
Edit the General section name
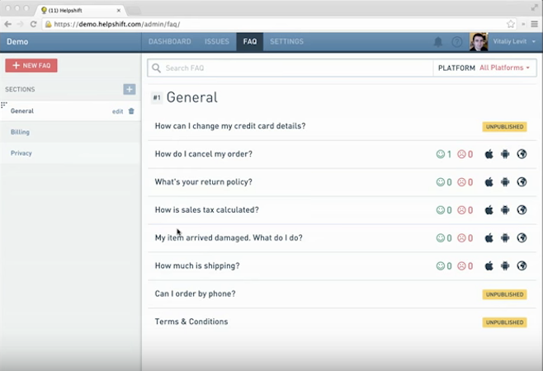click(x=117, y=111)
